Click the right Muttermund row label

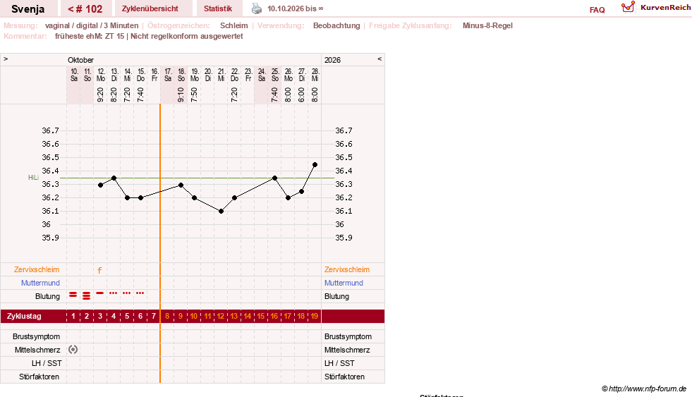tap(344, 283)
